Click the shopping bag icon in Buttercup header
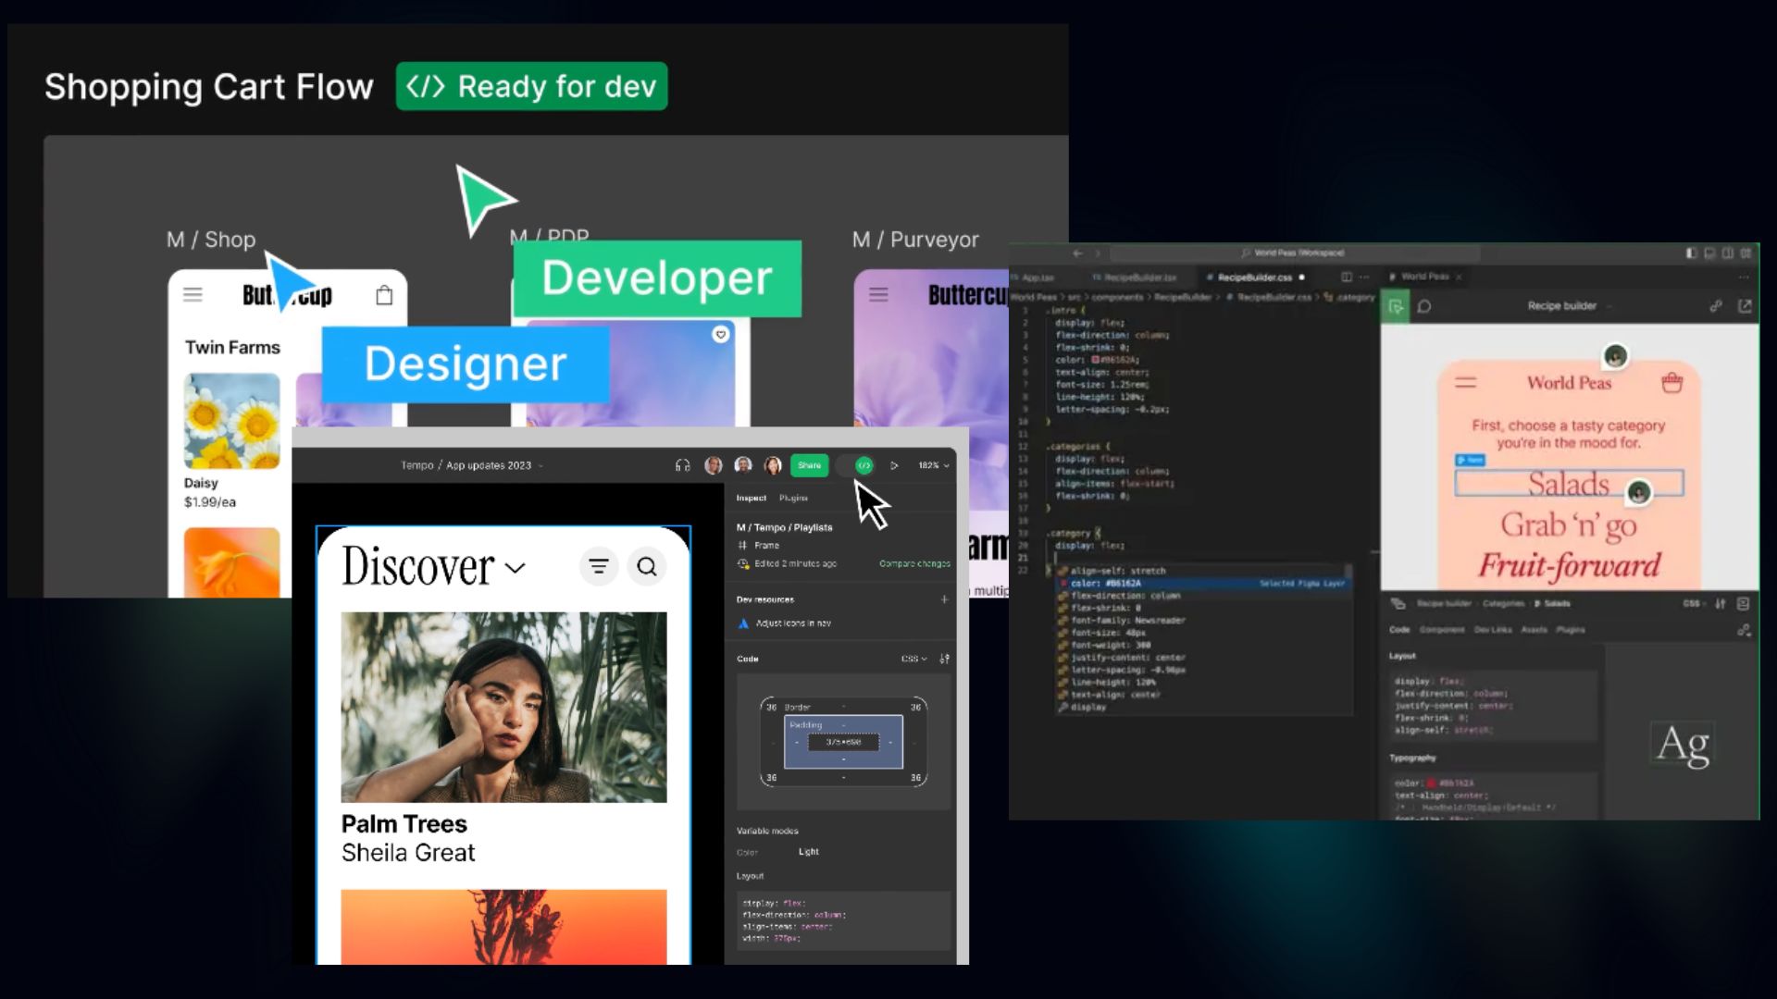This screenshot has height=999, width=1777. pyautogui.click(x=384, y=295)
